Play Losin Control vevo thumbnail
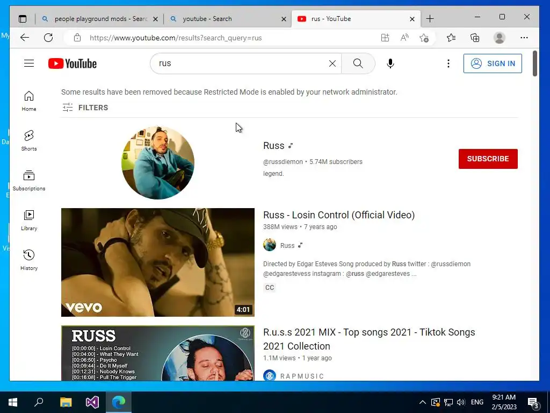The width and height of the screenshot is (550, 413). pos(158,262)
